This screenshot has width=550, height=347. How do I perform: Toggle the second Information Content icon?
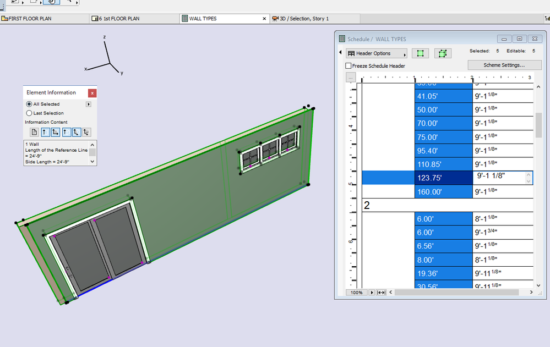point(45,132)
